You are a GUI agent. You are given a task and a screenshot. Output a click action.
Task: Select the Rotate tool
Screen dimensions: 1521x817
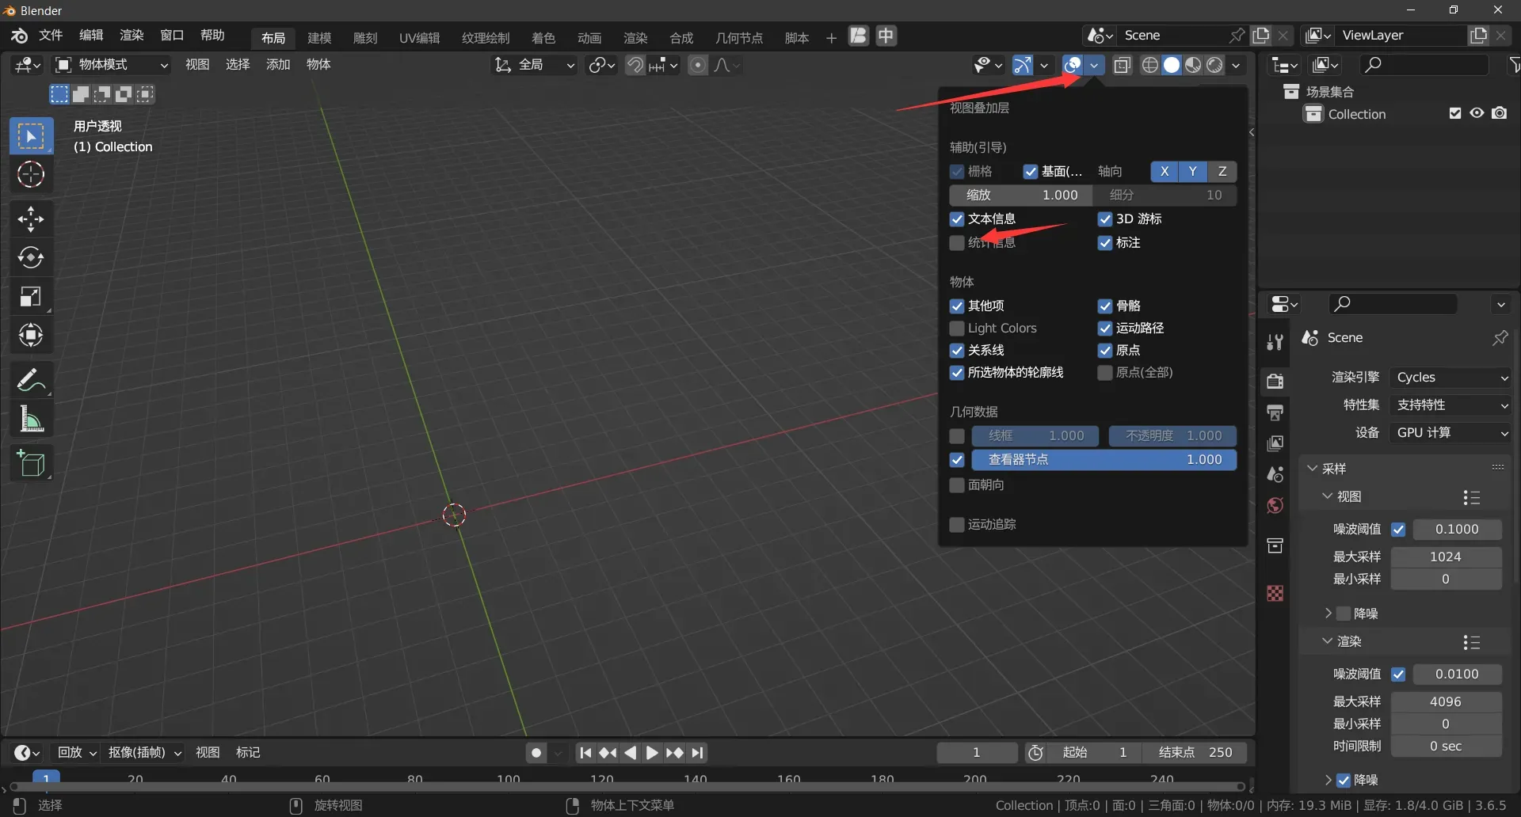coord(31,258)
